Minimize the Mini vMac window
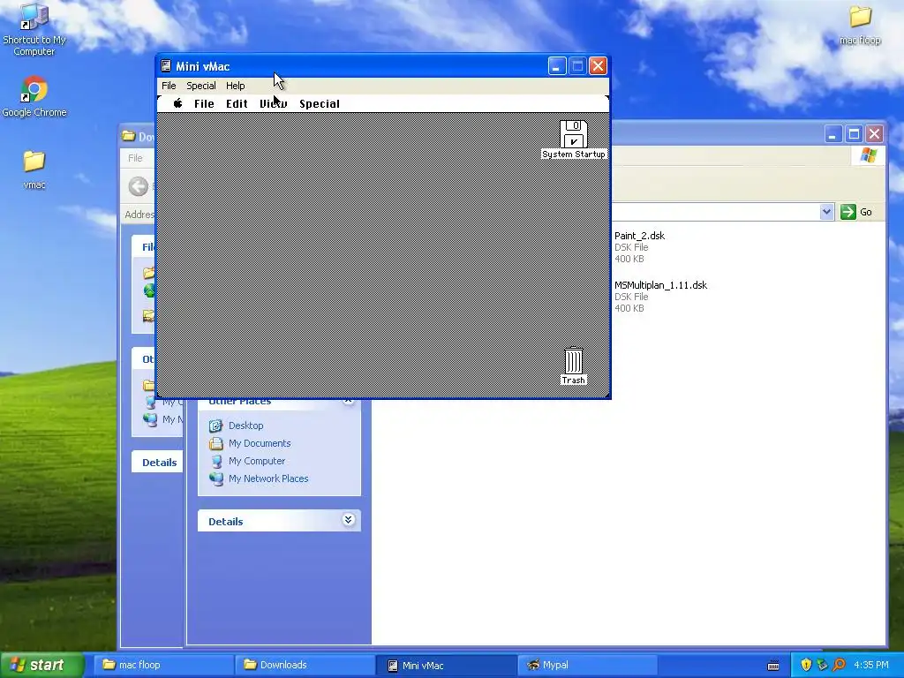The width and height of the screenshot is (904, 678). 556,66
